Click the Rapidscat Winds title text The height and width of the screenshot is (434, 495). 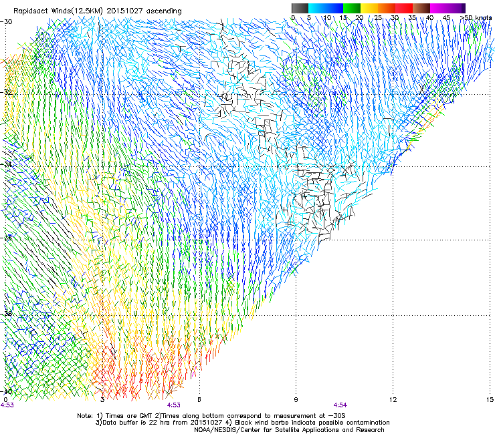coord(98,11)
